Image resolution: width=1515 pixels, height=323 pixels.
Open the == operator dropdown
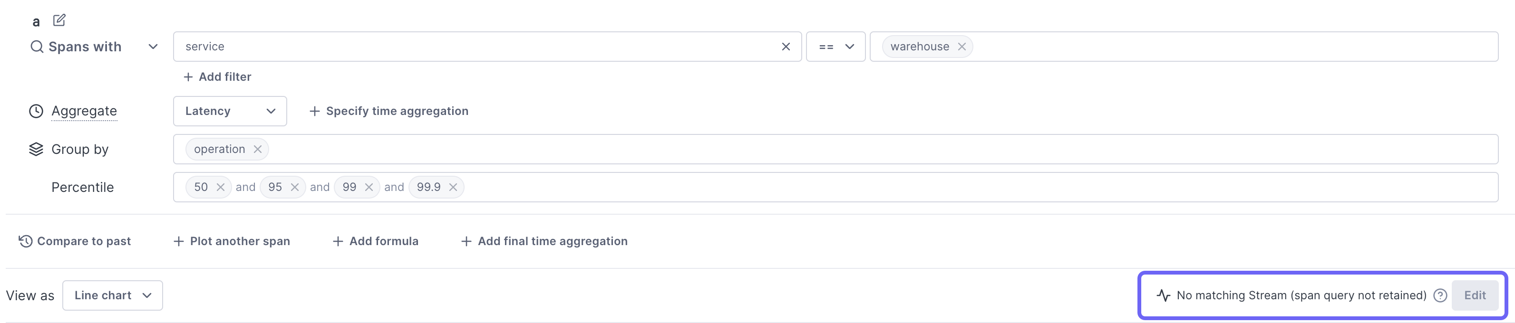[x=835, y=47]
